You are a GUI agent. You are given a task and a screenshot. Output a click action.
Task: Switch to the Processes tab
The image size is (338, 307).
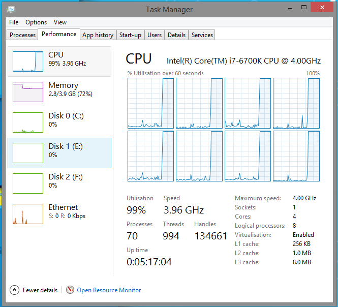pos(23,35)
